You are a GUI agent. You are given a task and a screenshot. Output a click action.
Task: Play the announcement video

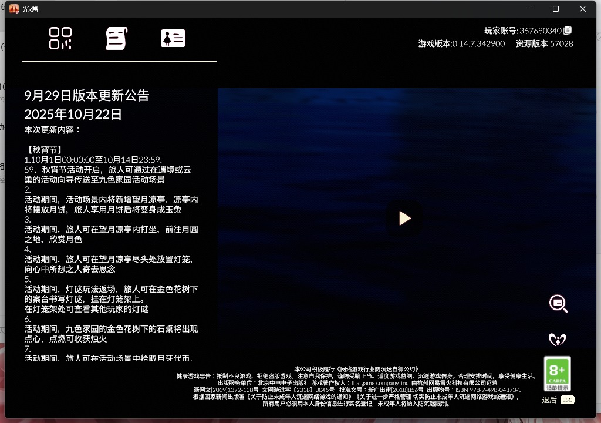404,218
